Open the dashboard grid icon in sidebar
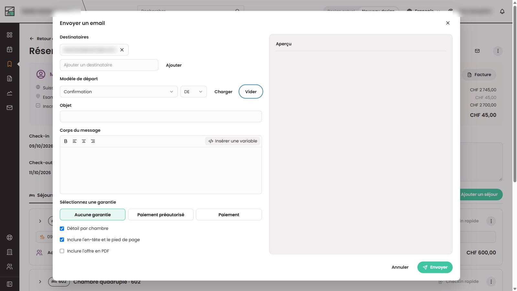The width and height of the screenshot is (517, 291). pos(10,35)
